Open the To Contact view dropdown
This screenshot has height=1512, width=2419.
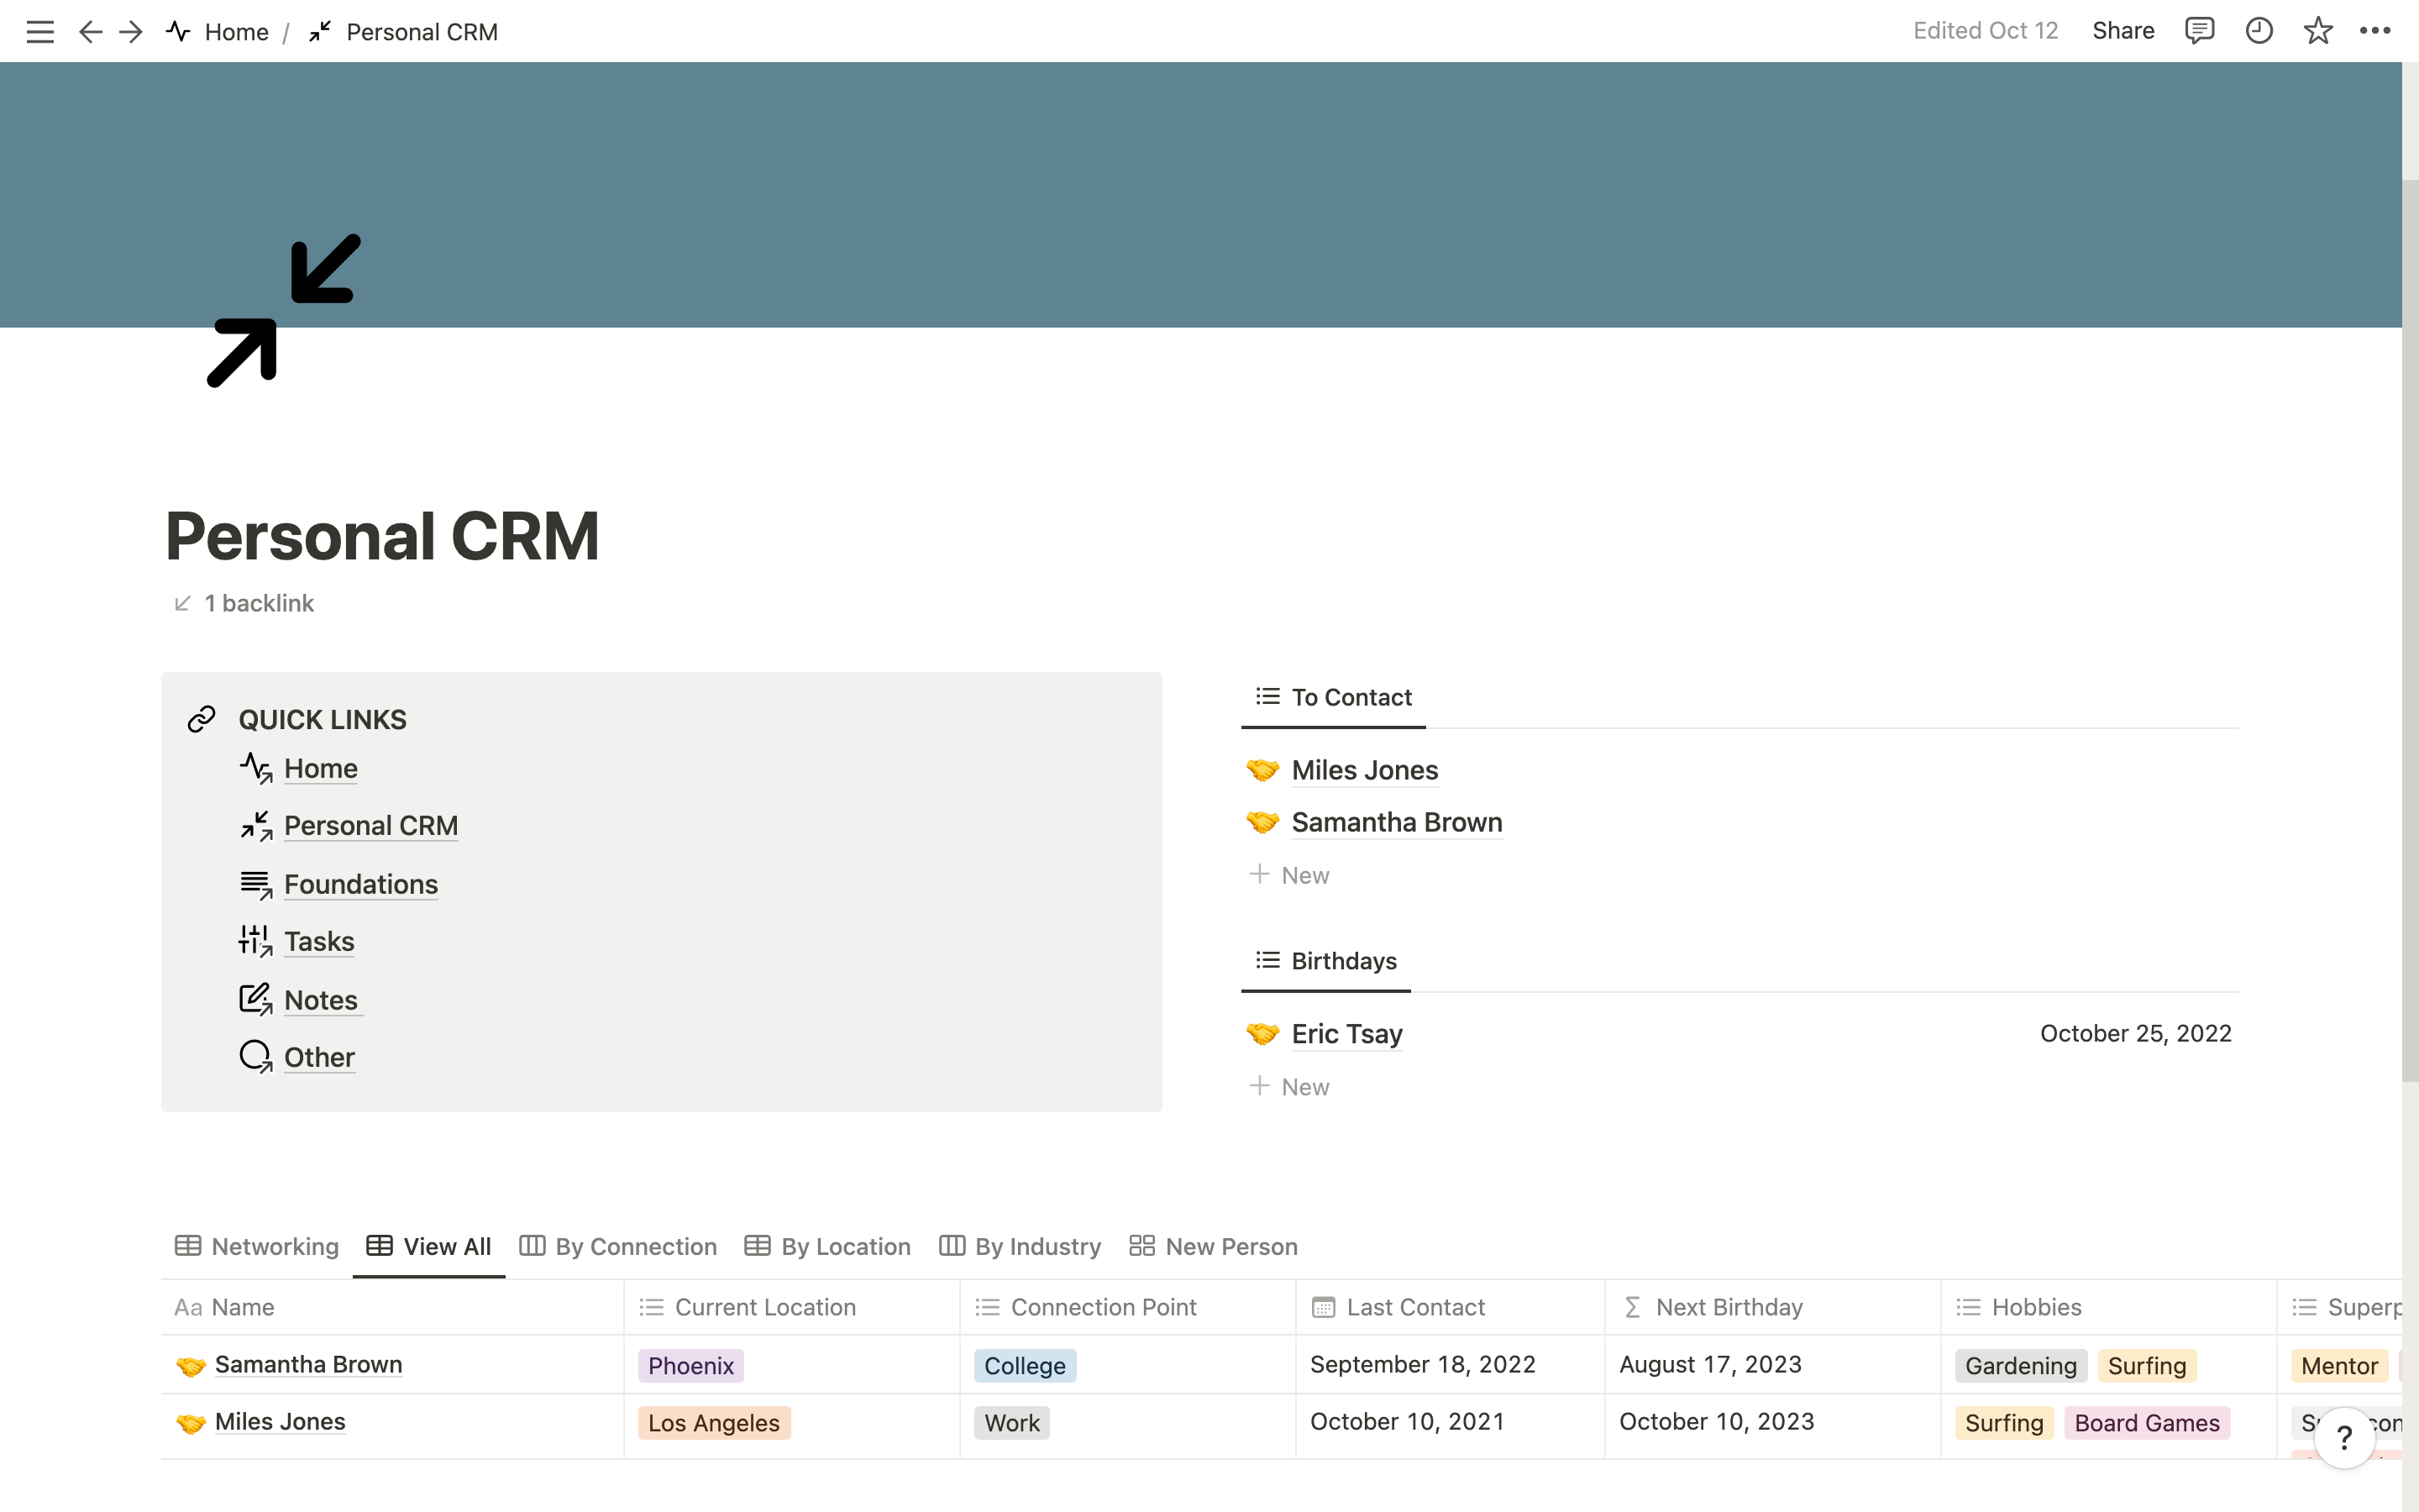point(1334,697)
